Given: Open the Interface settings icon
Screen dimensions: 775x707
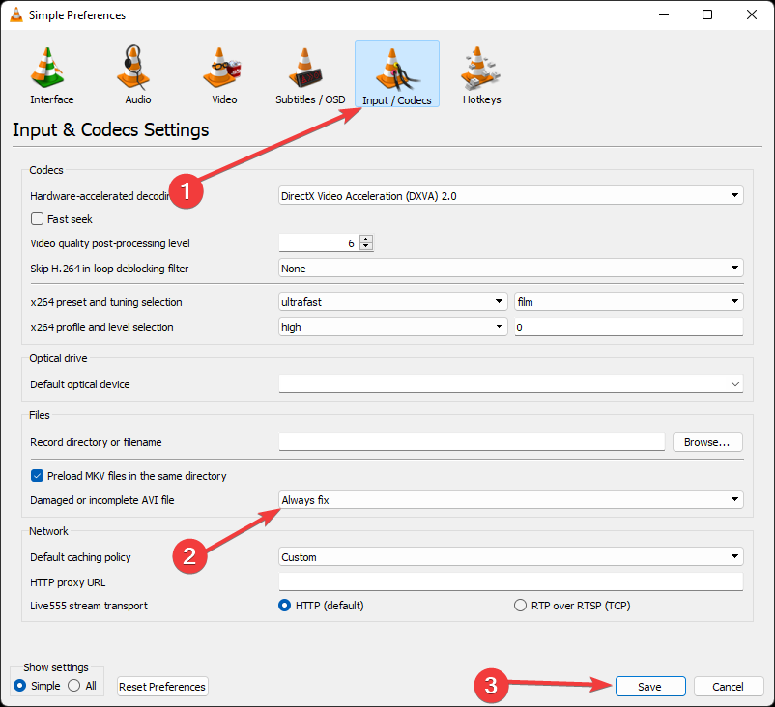Looking at the screenshot, I should coord(50,66).
